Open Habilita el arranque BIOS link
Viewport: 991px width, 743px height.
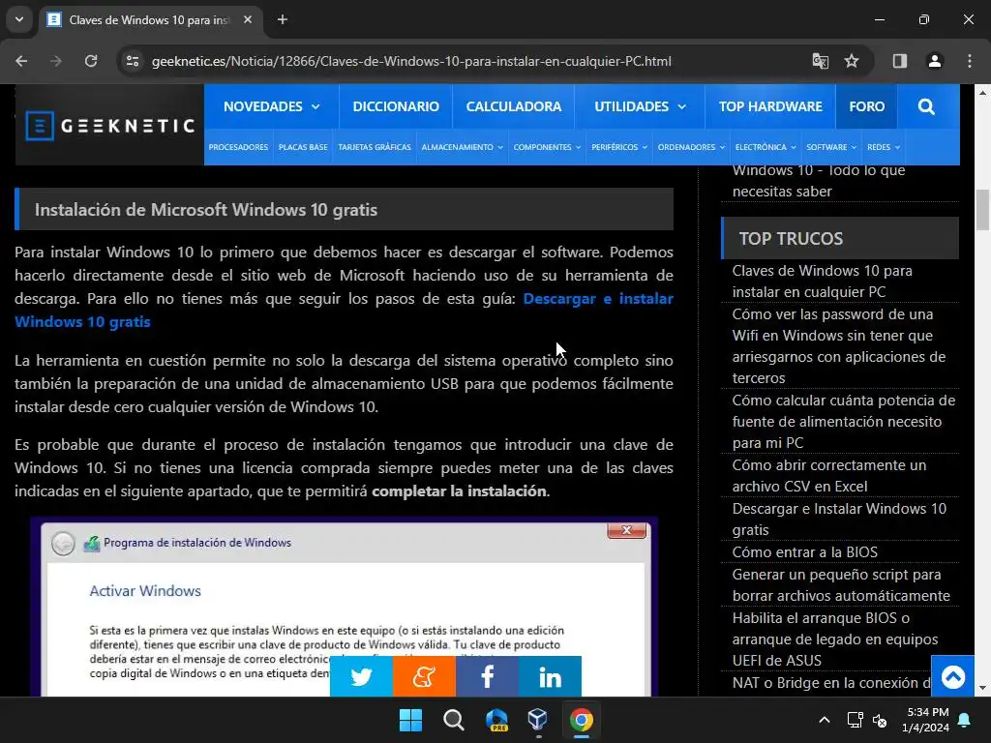tap(834, 639)
